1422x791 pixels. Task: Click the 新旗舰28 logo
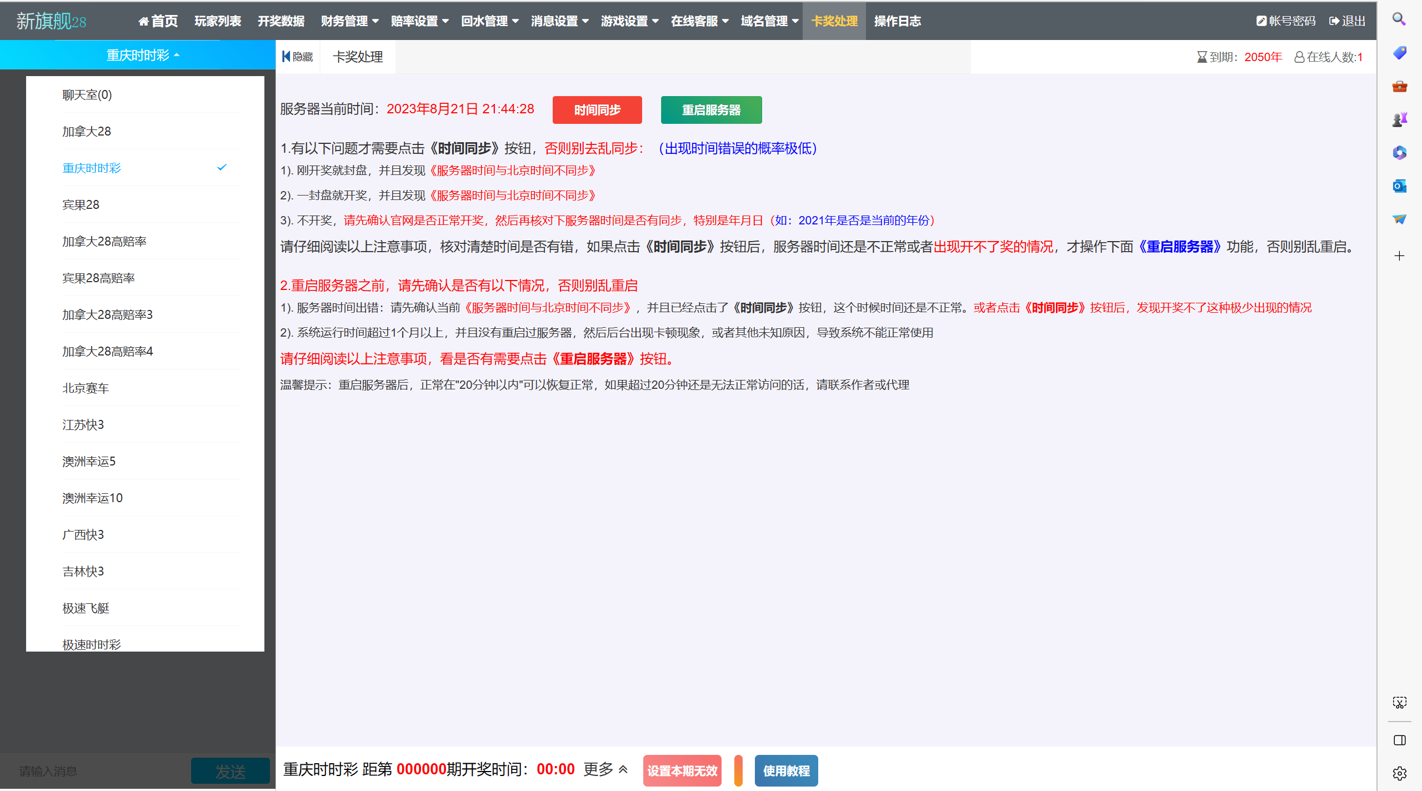coord(51,21)
